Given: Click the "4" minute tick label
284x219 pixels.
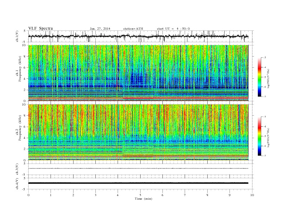Looking at the screenshot, I should (x=118, y=195).
